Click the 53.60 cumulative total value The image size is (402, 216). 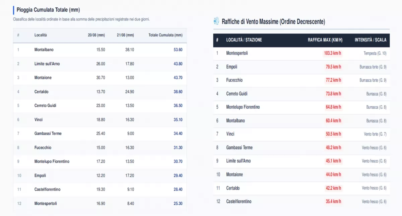point(178,50)
